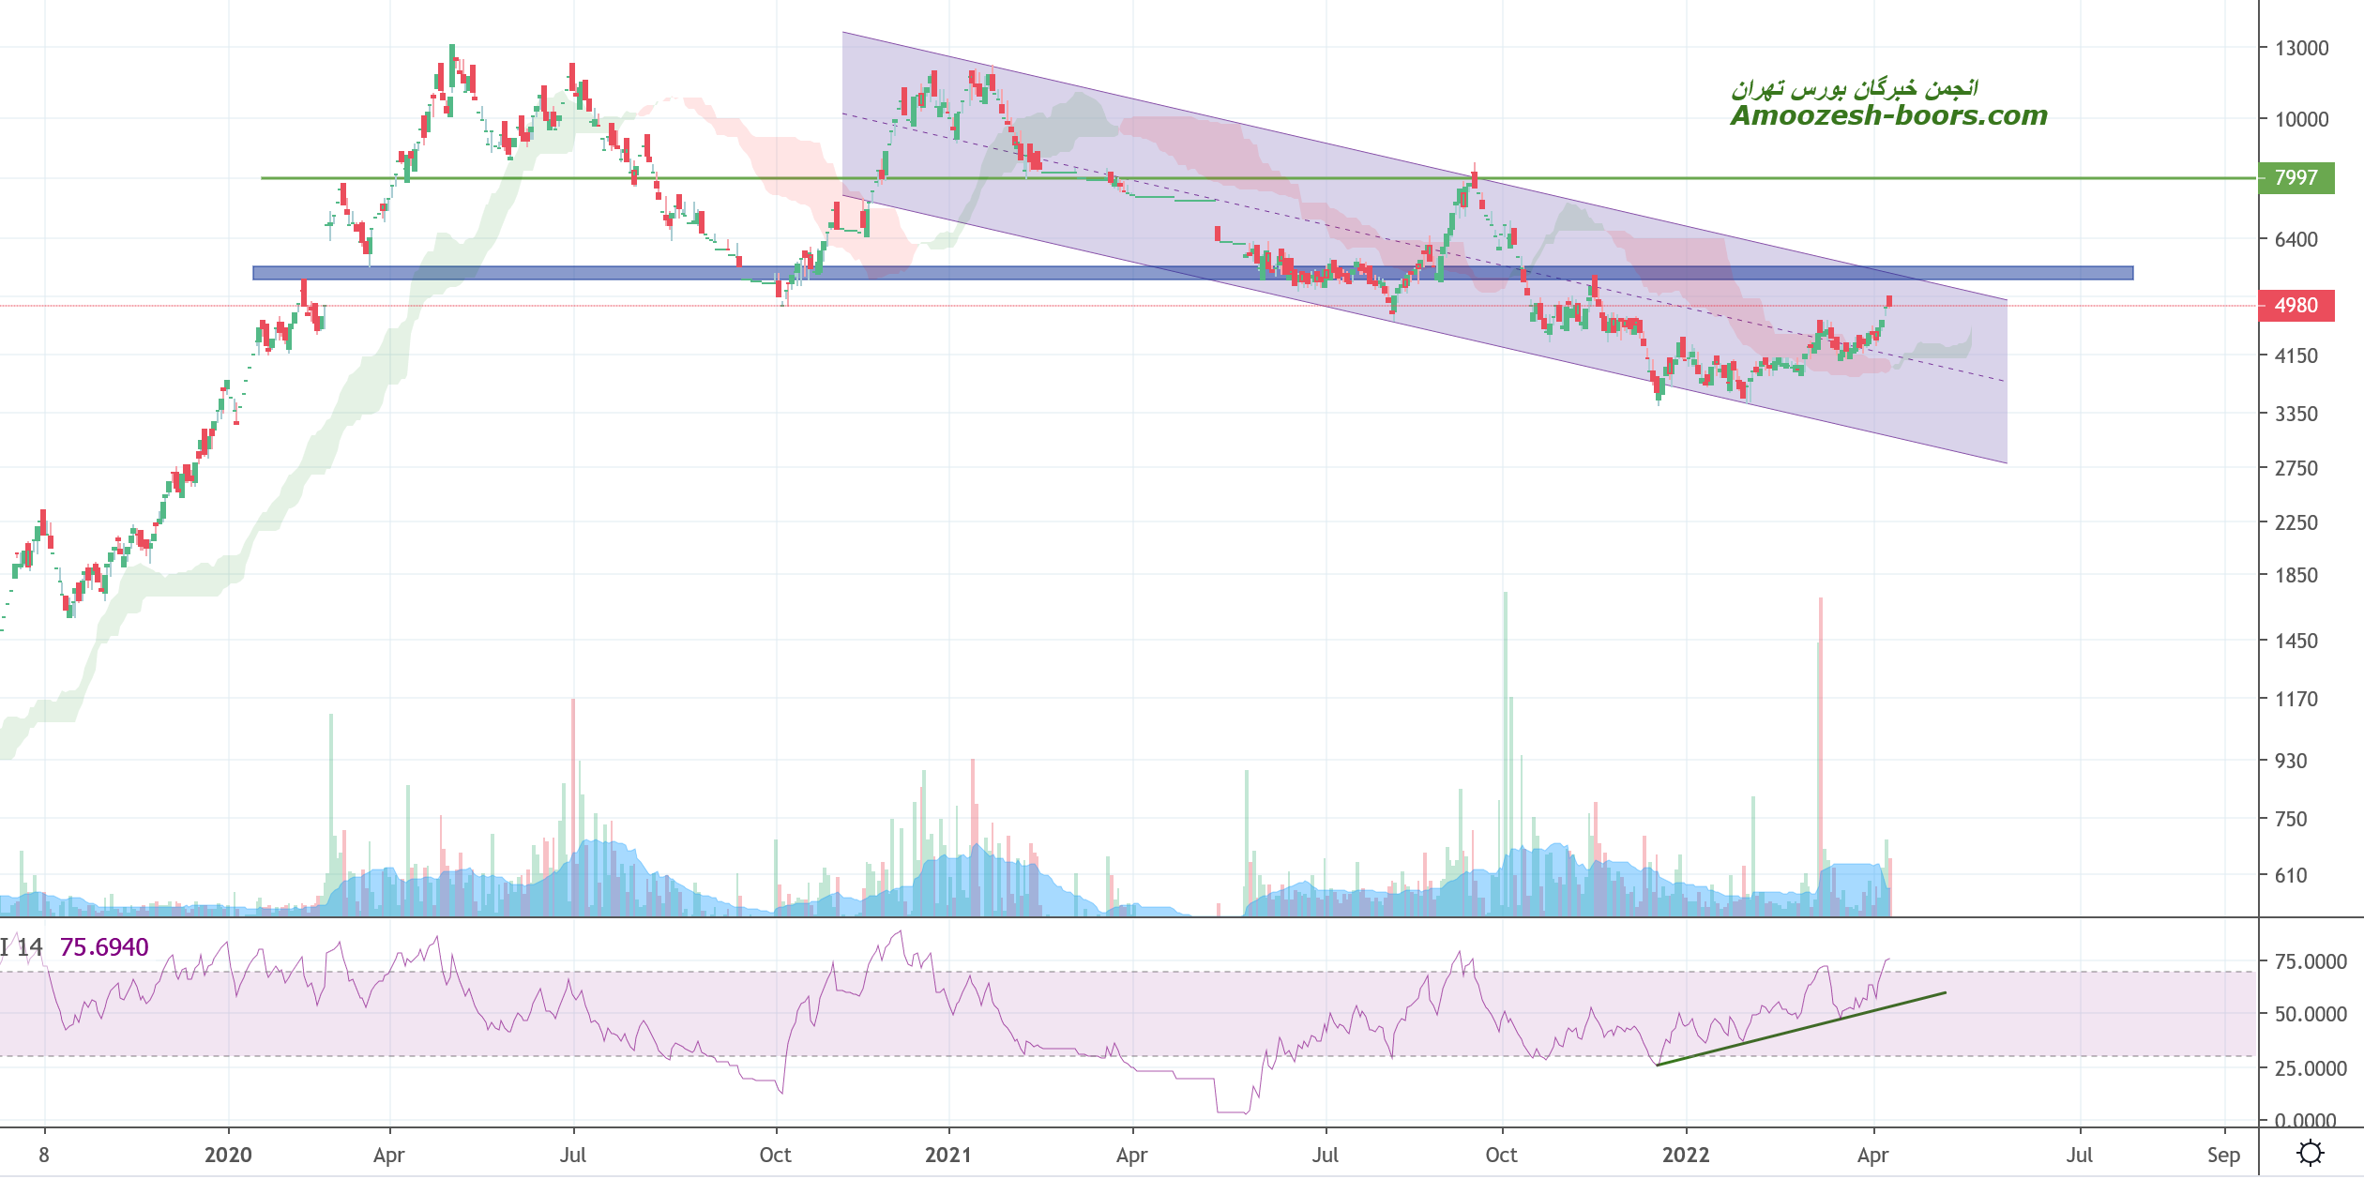Click the Persian title text above Amoozesh-boors.com
The image size is (2364, 1179).
pos(1855,88)
